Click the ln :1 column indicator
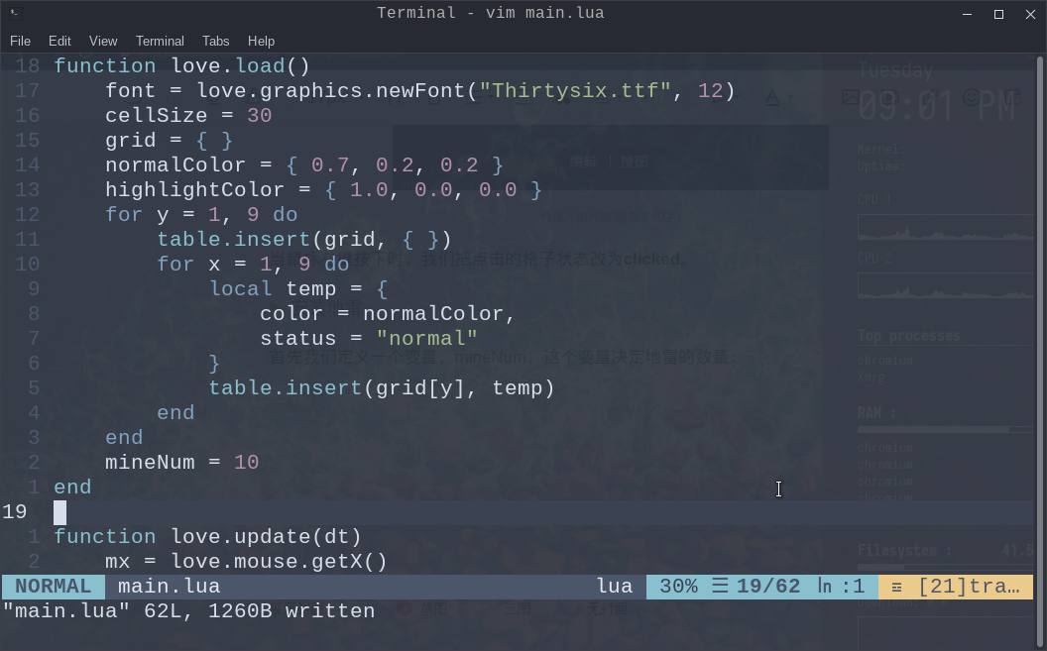 (842, 587)
